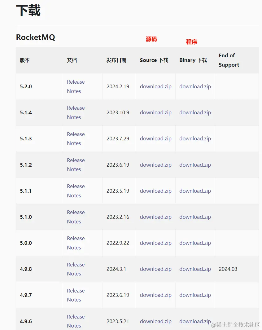Download Binary zip for version 5.2.0
The height and width of the screenshot is (330, 262).
pyautogui.click(x=195, y=86)
